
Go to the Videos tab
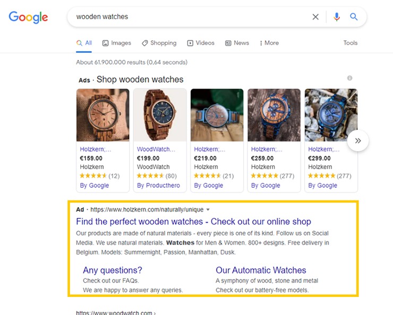[x=201, y=43]
